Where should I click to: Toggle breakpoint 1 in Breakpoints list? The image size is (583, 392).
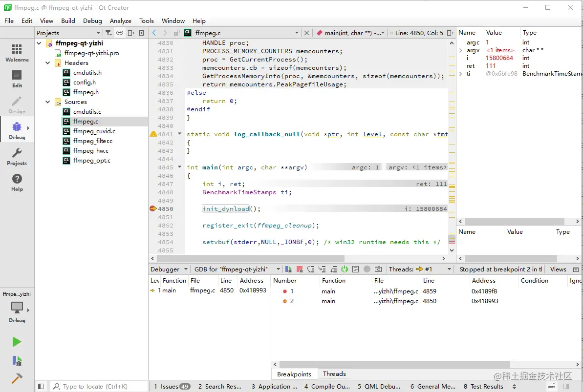[285, 291]
